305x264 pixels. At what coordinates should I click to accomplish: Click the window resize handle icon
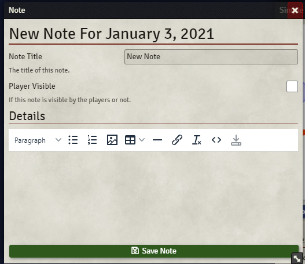[297, 258]
